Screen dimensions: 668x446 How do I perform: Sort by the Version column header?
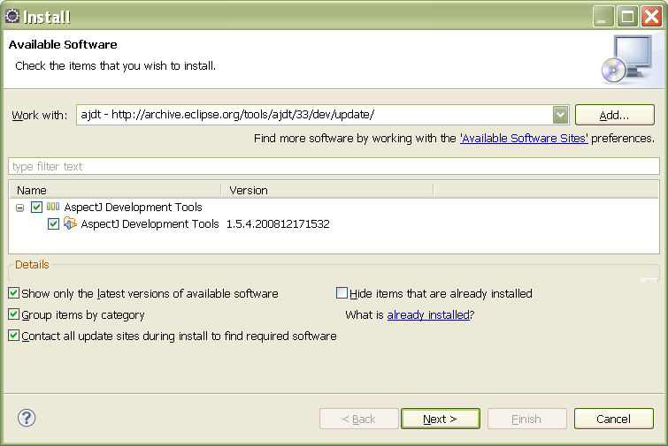pyautogui.click(x=327, y=190)
